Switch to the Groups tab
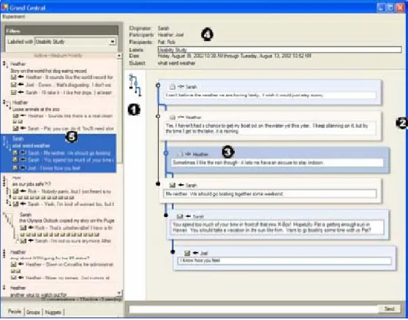The image size is (408, 320). coord(33,312)
